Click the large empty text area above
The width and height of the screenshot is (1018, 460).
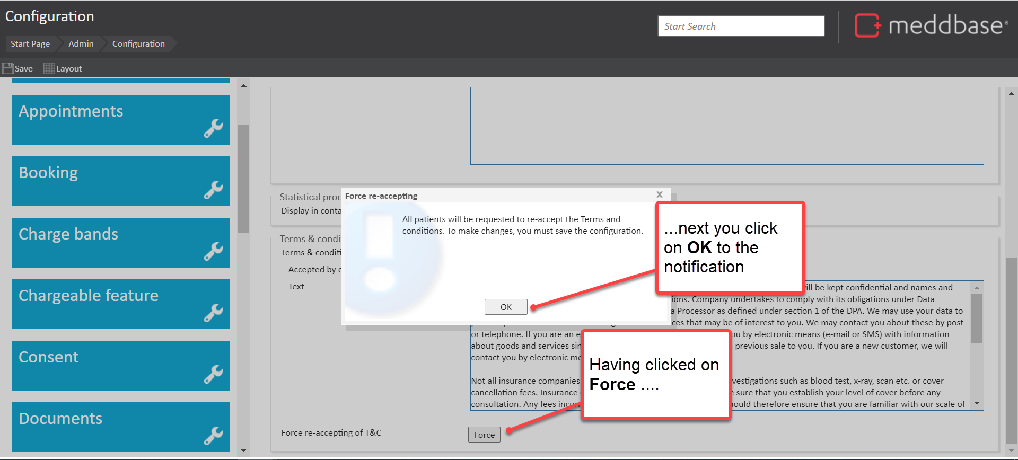726,125
